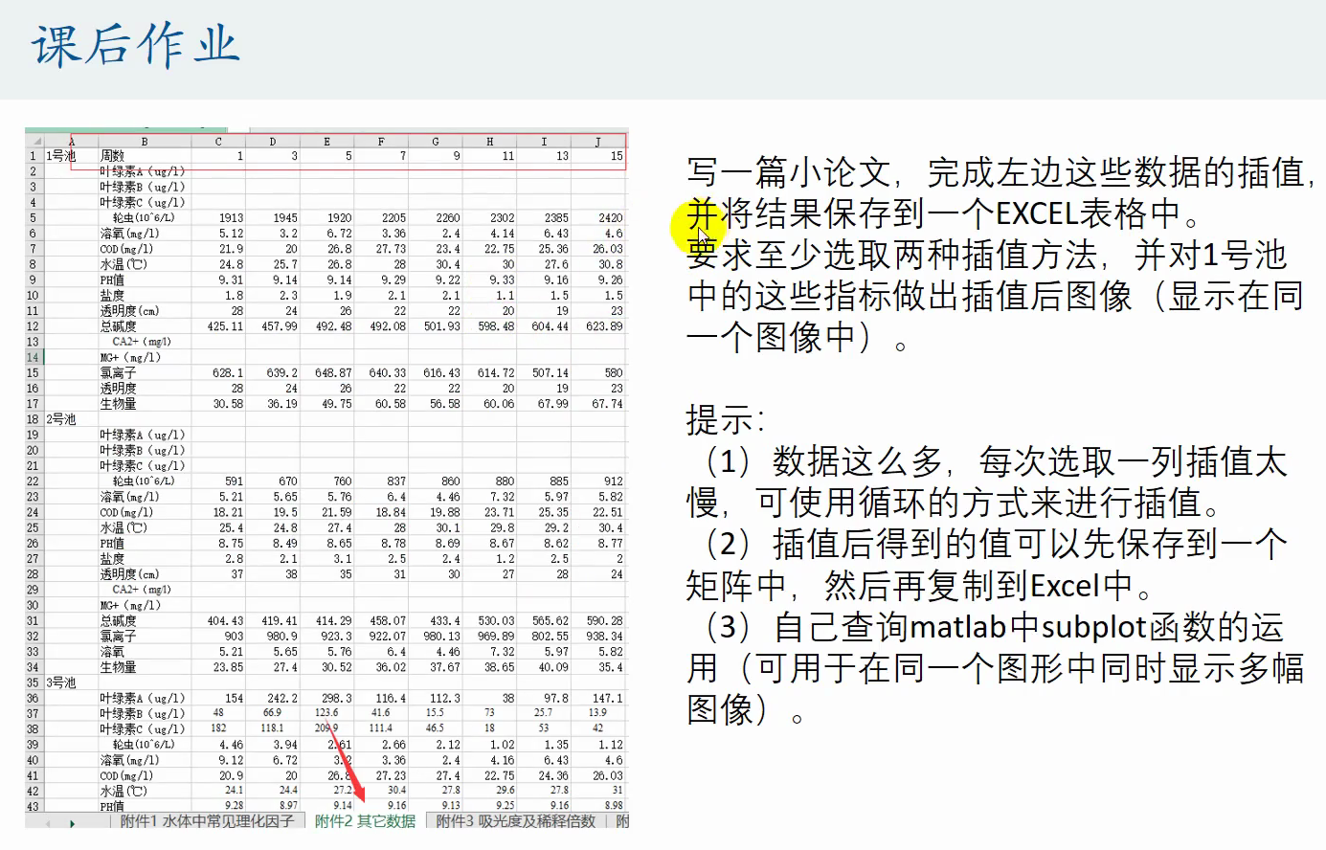Click the line starting with 提示:
Screen dimensions: 1326x850
coord(726,419)
